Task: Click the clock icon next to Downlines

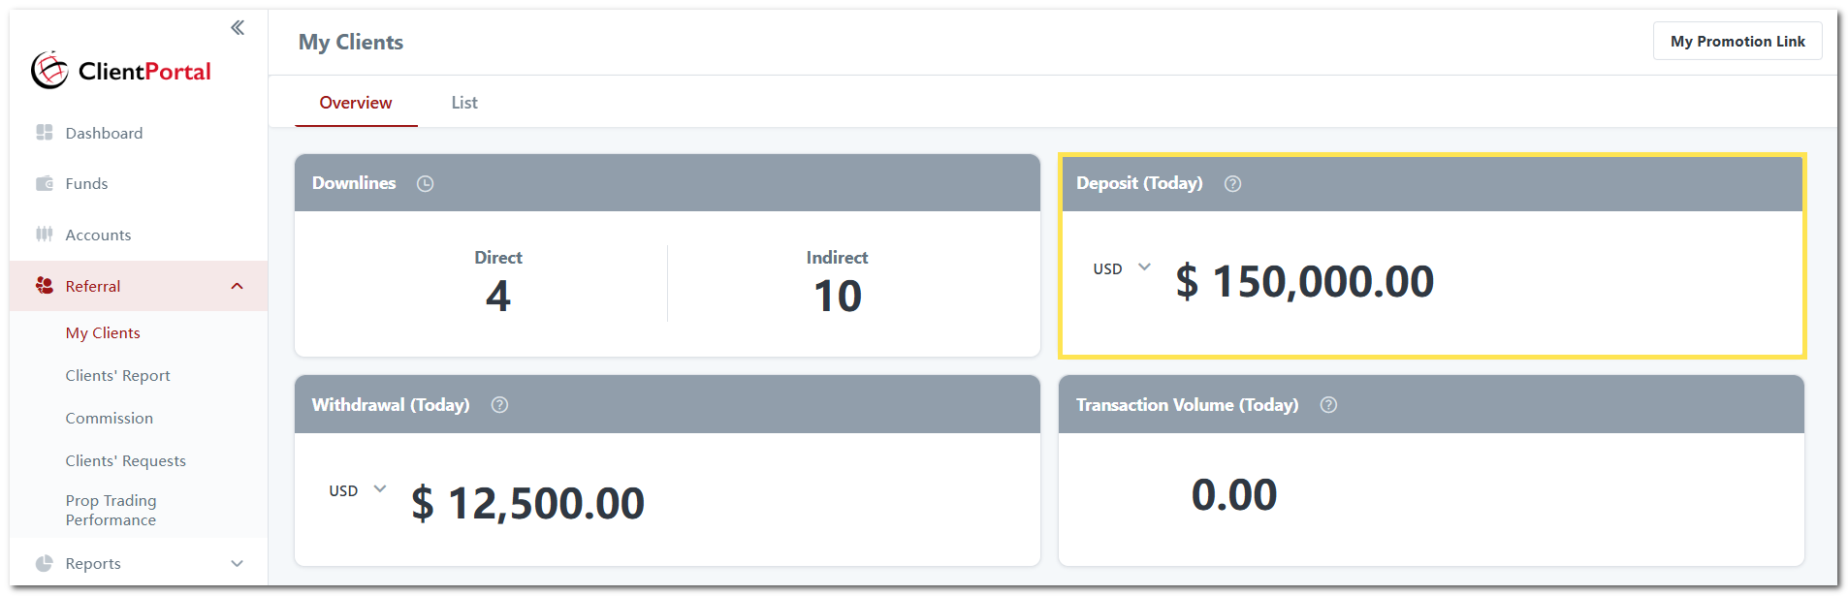Action: click(x=426, y=183)
